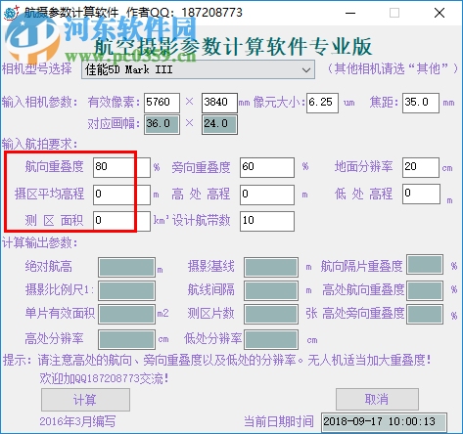Click the low point resolution output field
The width and height of the screenshot is (463, 434).
pos(271,339)
